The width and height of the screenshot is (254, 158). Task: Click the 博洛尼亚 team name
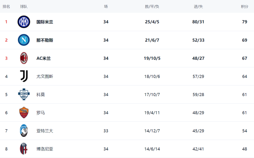(45, 149)
